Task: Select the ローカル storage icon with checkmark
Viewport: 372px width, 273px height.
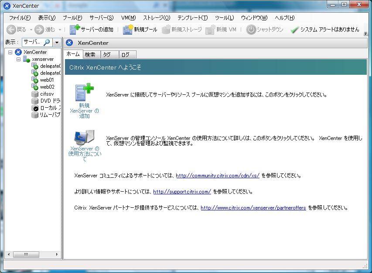Action: pos(35,108)
